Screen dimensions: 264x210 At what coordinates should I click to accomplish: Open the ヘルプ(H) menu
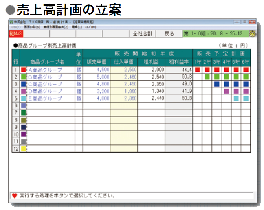[x=90, y=27]
